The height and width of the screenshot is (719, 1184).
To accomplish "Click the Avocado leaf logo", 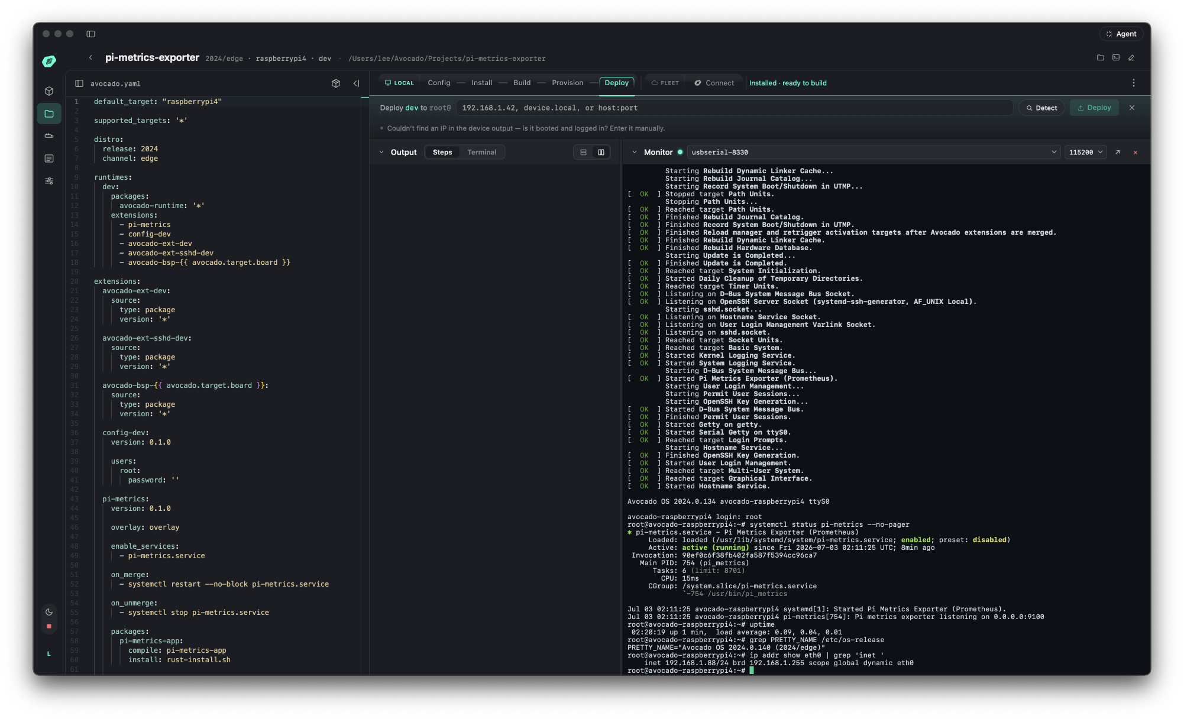I will 49,61.
